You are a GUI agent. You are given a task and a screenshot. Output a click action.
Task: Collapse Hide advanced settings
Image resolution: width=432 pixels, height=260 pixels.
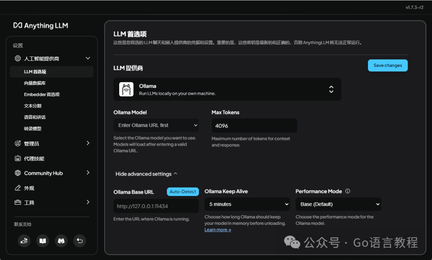click(x=146, y=174)
